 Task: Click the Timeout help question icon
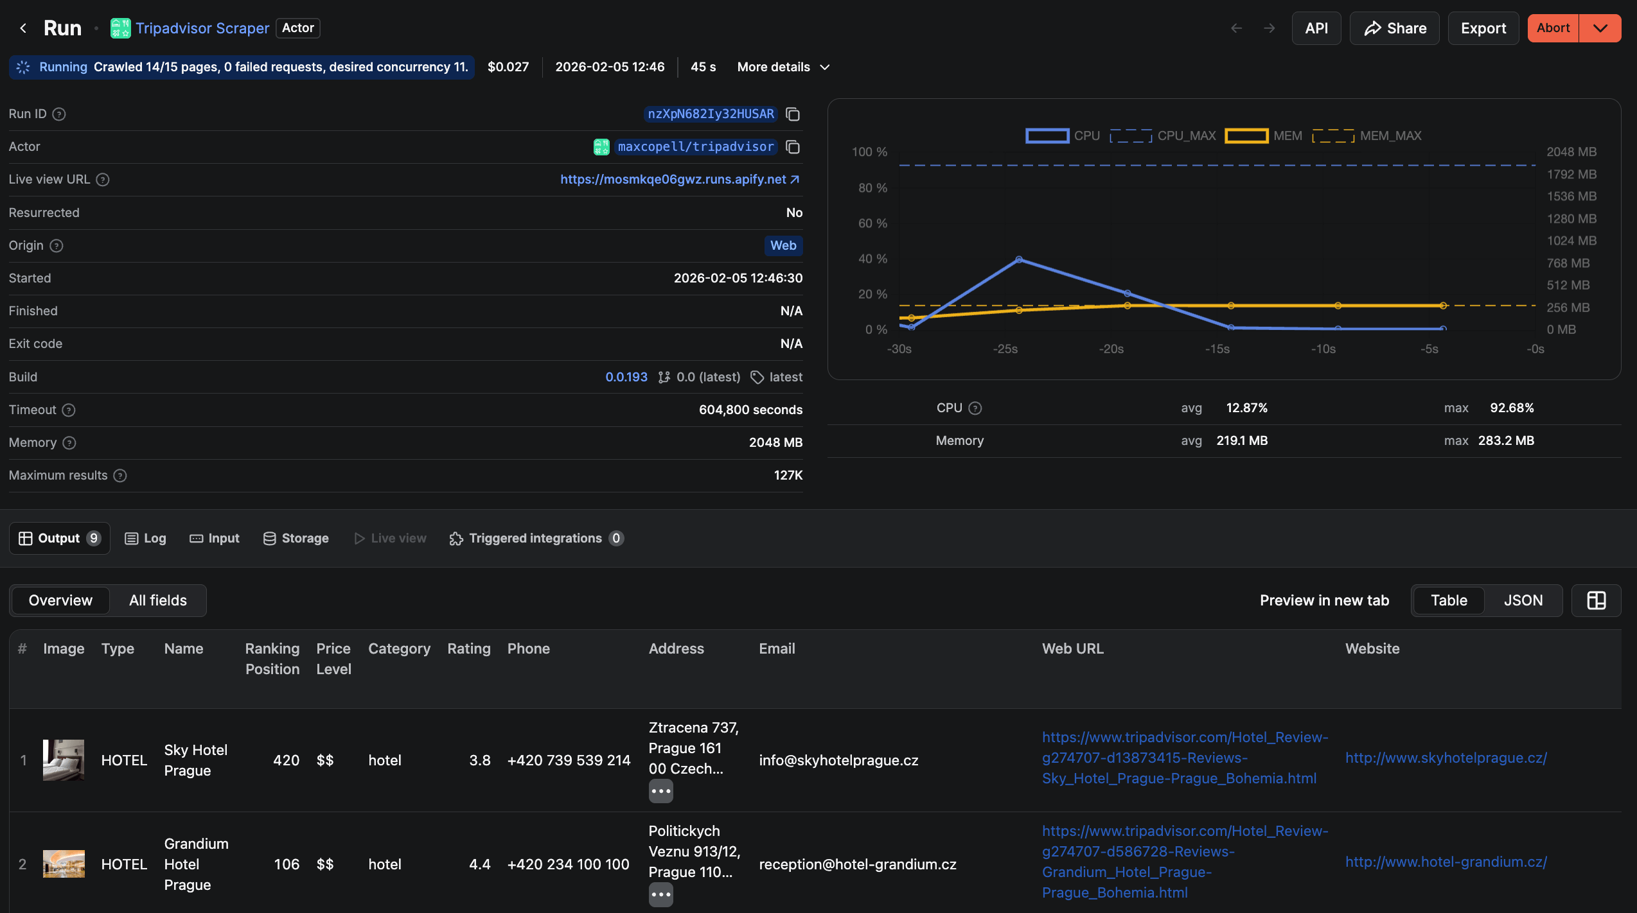point(69,410)
